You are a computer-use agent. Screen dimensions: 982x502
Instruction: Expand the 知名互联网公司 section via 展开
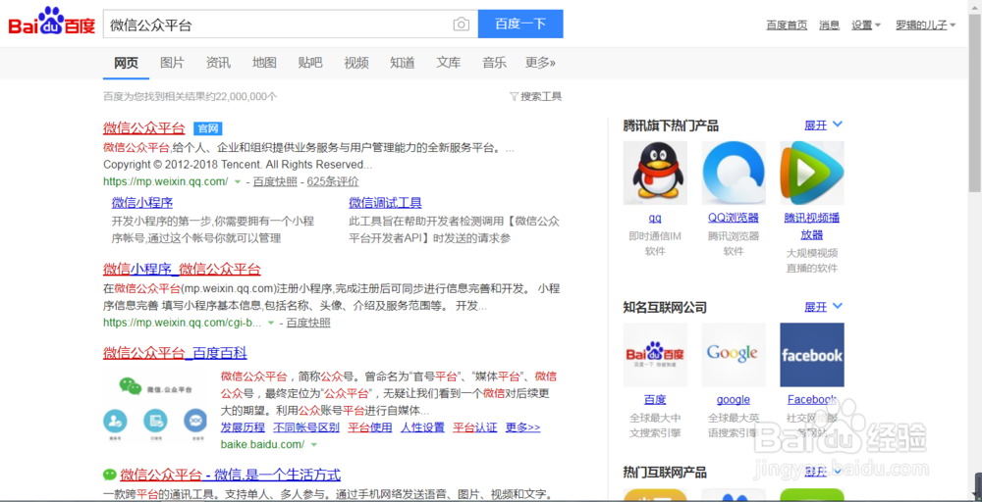click(x=823, y=307)
